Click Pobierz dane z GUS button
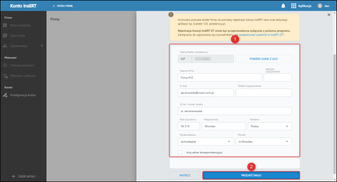 (264, 59)
